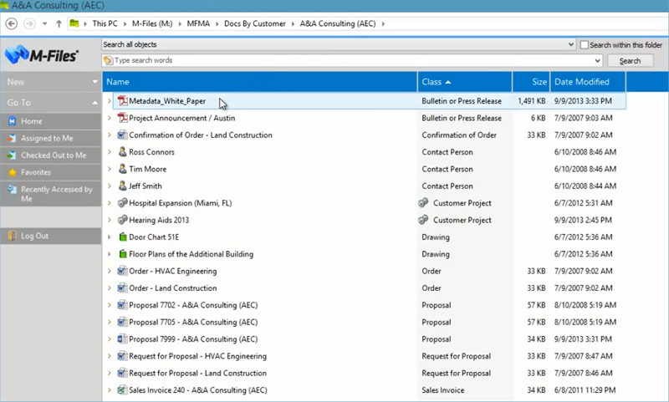Click the Customer Project icon in Hearing Aids' Class cell
The image size is (669, 402).
423,220
